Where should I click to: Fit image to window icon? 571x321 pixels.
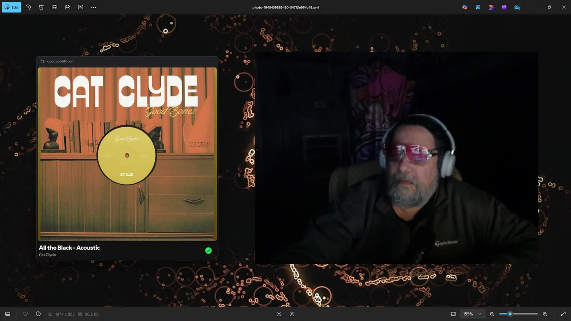click(x=453, y=314)
